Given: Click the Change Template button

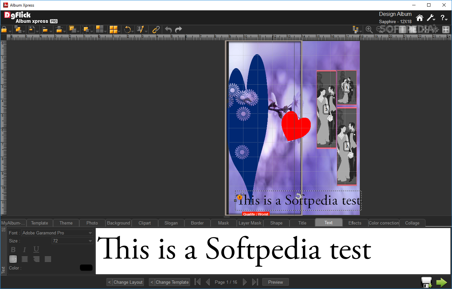Looking at the screenshot, I should 172,282.
